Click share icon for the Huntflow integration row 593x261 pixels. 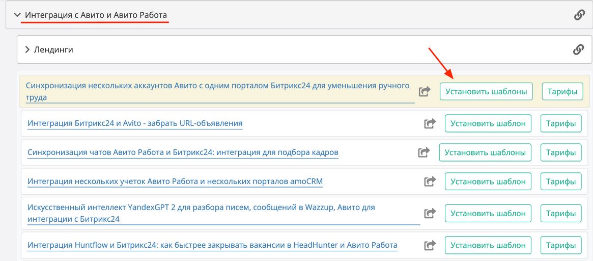coord(430,245)
